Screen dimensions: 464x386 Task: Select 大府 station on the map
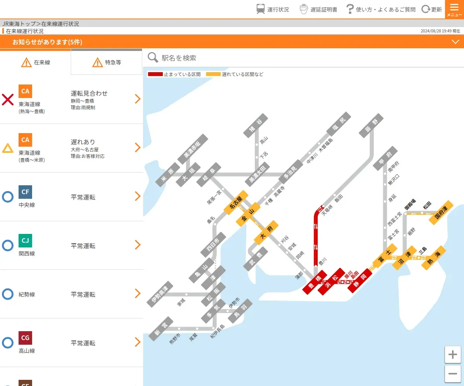(266, 232)
